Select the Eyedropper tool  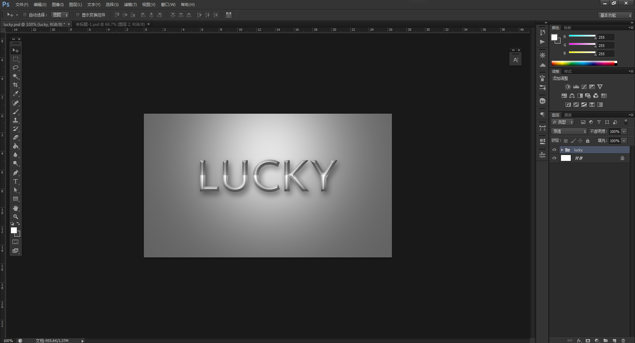tap(16, 94)
